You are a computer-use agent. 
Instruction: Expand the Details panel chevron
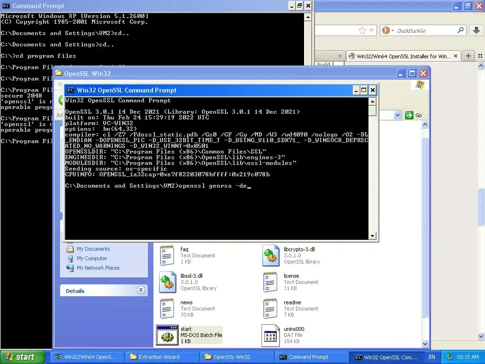click(141, 290)
